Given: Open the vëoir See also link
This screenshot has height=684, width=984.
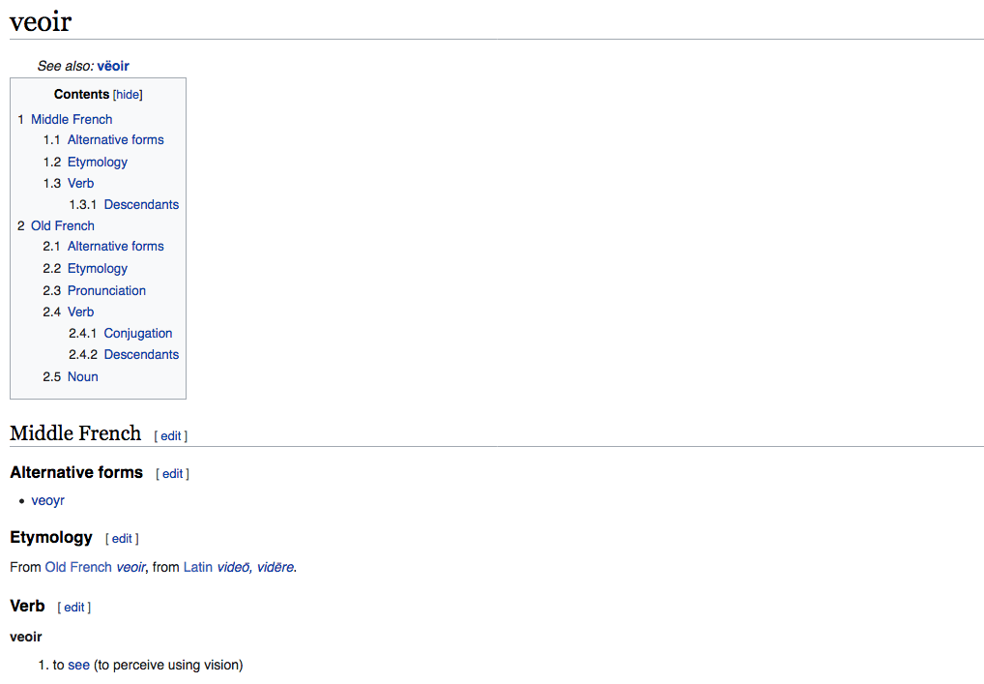Looking at the screenshot, I should 112,66.
